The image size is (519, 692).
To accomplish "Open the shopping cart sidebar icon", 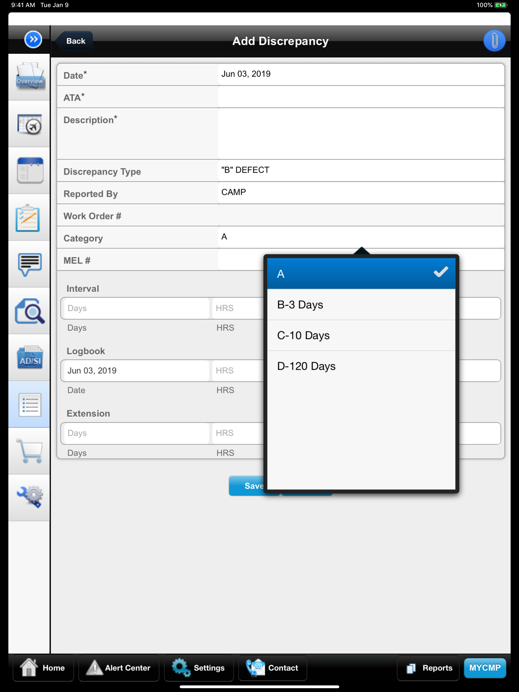I will coord(29,451).
